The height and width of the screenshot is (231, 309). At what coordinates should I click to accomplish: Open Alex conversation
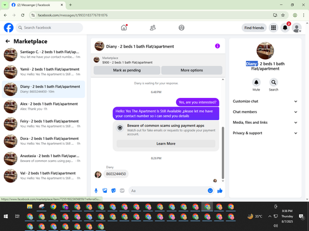pos(43,107)
